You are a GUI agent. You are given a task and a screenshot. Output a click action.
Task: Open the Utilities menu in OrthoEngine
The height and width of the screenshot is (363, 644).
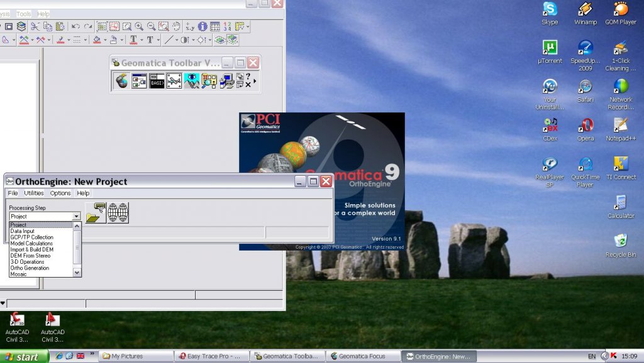[x=34, y=193]
